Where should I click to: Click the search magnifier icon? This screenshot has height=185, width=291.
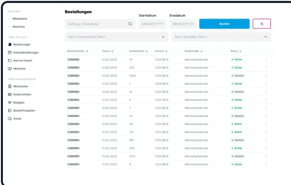tap(130, 24)
